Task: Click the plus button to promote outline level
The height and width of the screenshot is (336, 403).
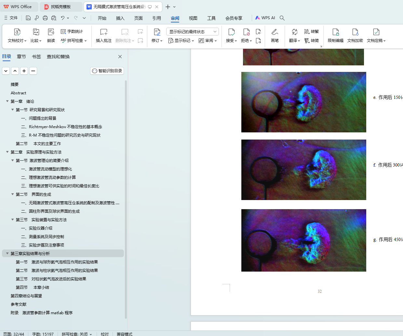Action: pos(24,71)
